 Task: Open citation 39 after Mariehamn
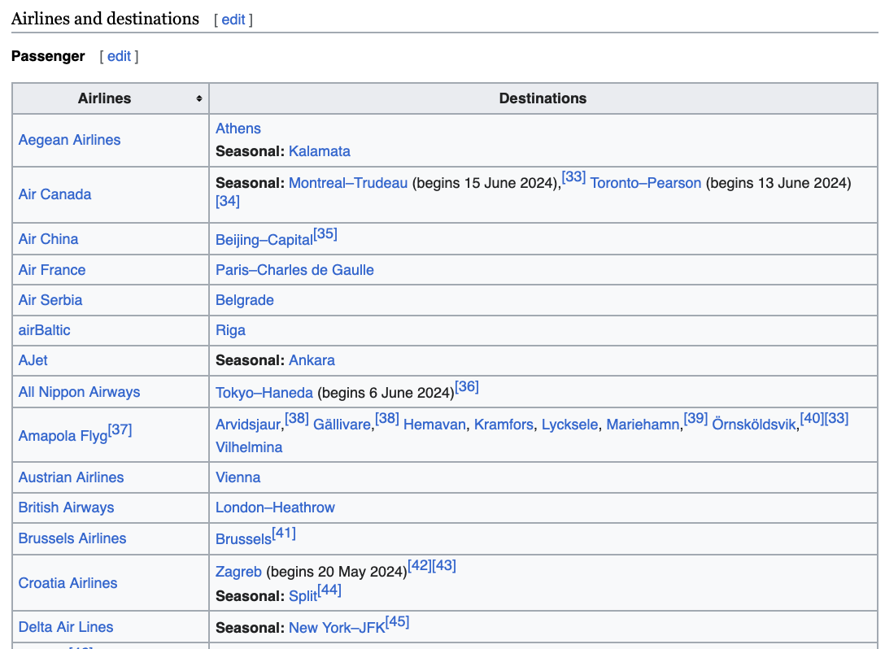[696, 418]
